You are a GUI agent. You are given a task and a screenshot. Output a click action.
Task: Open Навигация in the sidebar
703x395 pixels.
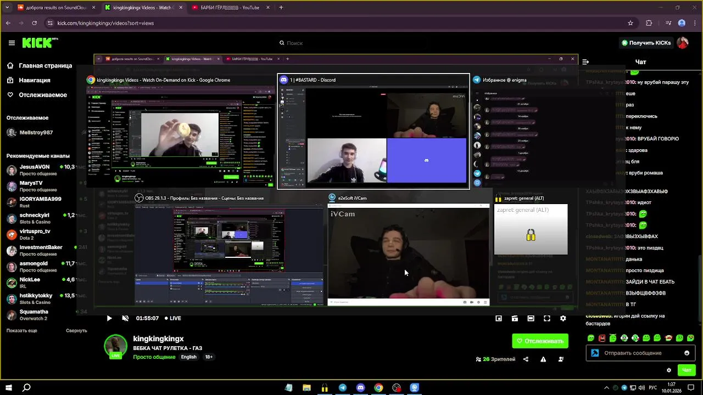coord(29,80)
